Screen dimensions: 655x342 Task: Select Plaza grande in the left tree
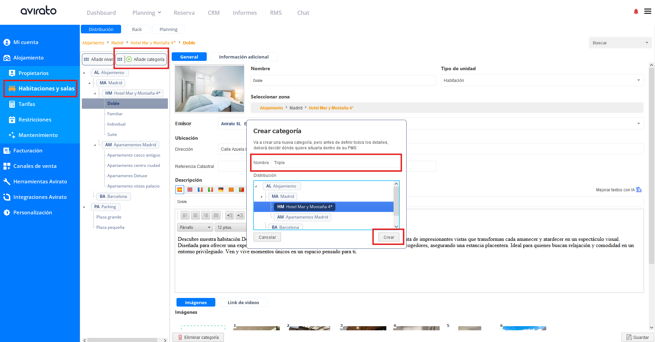[x=109, y=217]
